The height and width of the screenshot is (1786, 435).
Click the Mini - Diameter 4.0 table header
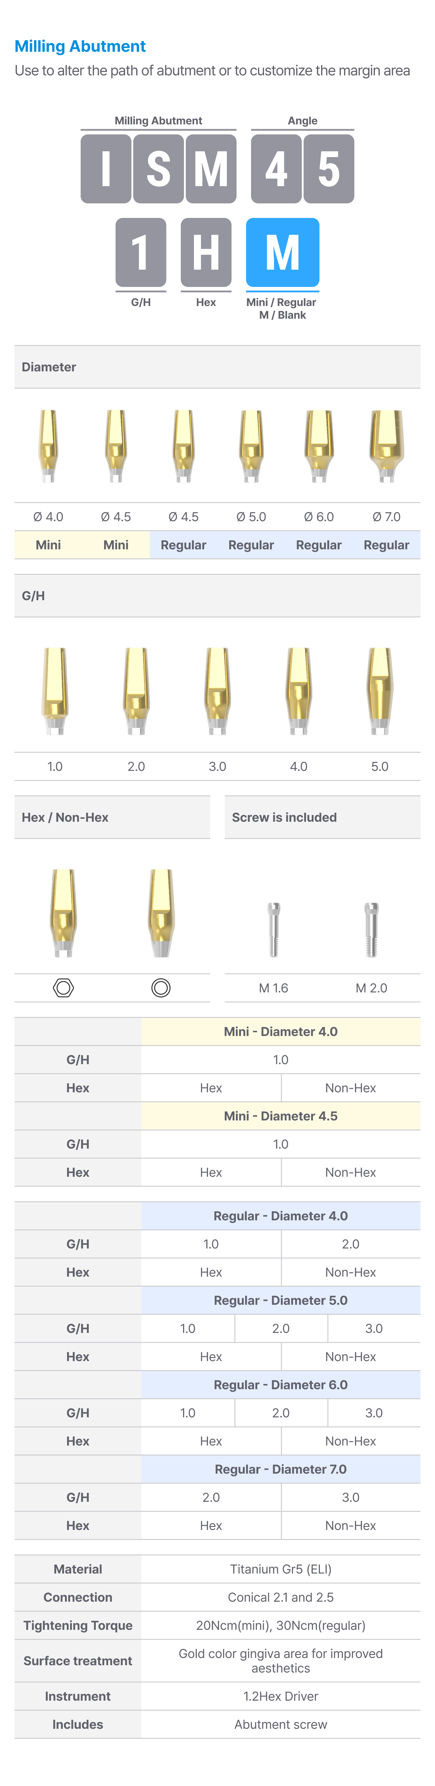pyautogui.click(x=281, y=1032)
